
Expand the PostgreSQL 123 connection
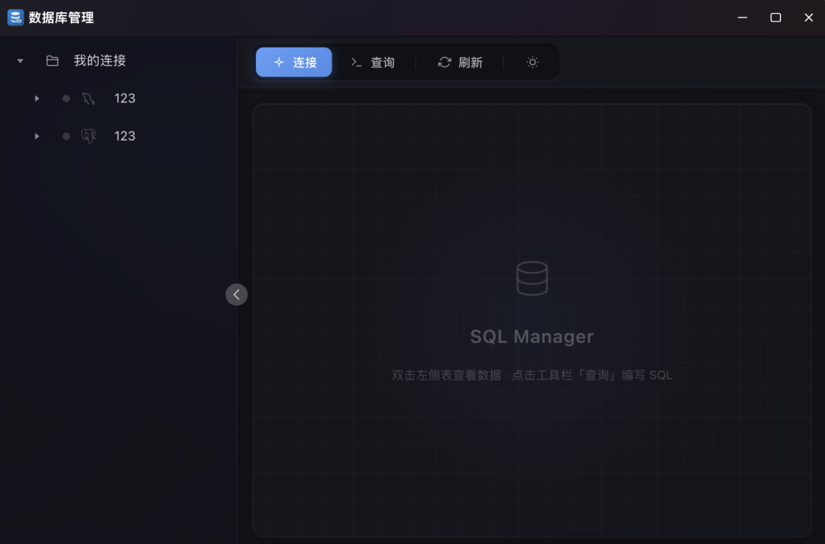tap(37, 136)
